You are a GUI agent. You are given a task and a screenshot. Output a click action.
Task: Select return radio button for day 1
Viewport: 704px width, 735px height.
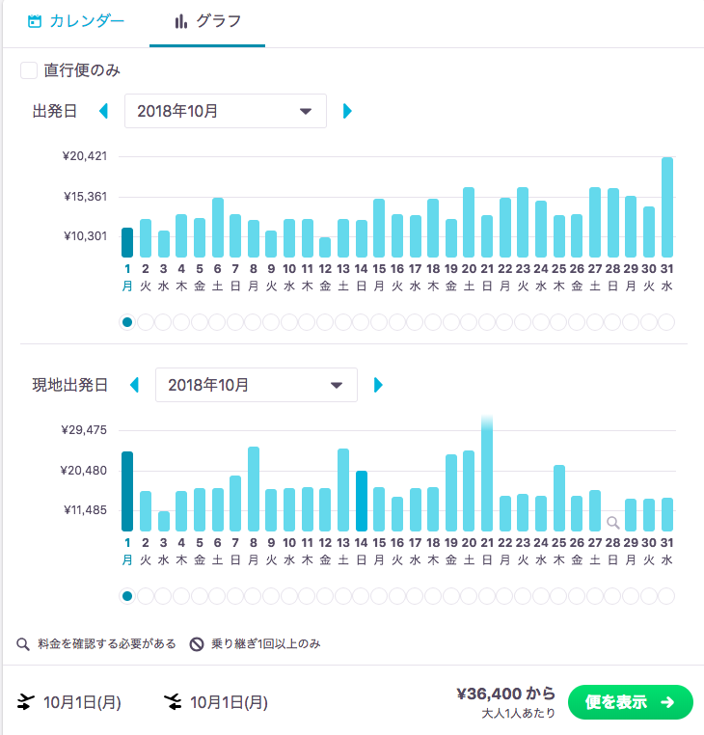(127, 596)
